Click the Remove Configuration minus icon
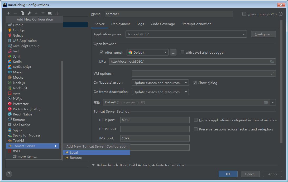288x182 pixels. pyautogui.click(x=15, y=13)
